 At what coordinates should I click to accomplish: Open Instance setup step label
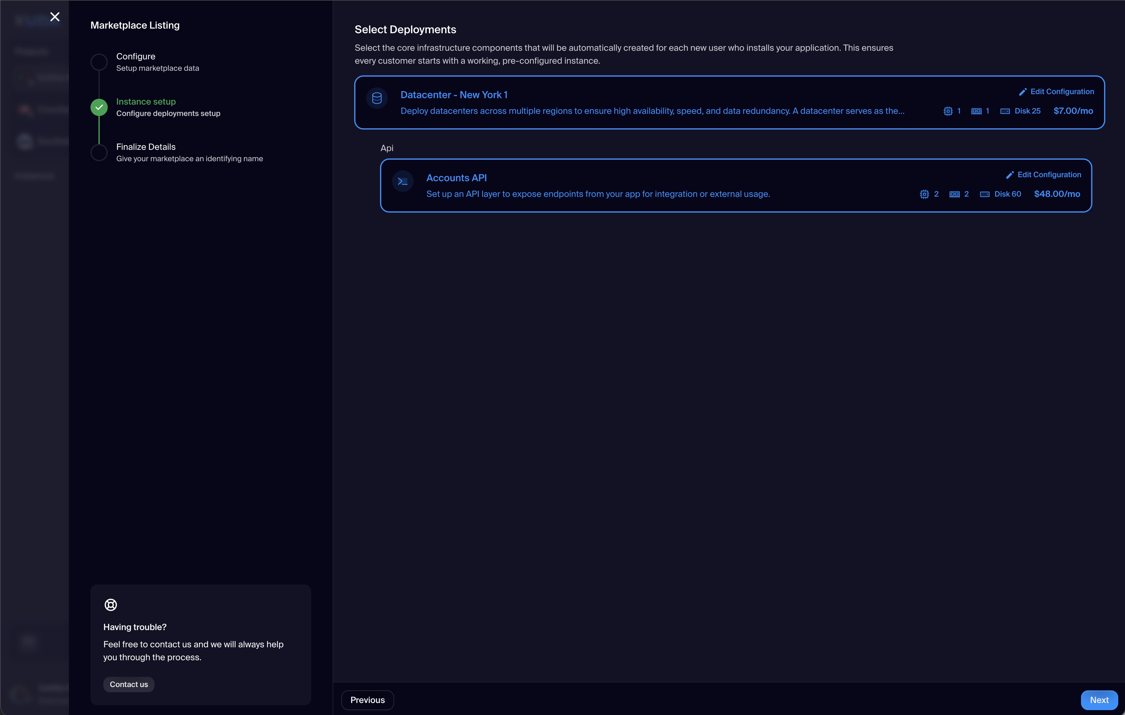click(x=146, y=102)
